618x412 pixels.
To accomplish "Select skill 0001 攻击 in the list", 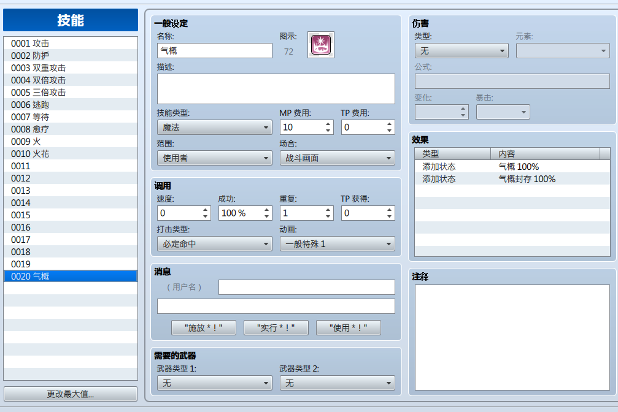I will click(71, 44).
